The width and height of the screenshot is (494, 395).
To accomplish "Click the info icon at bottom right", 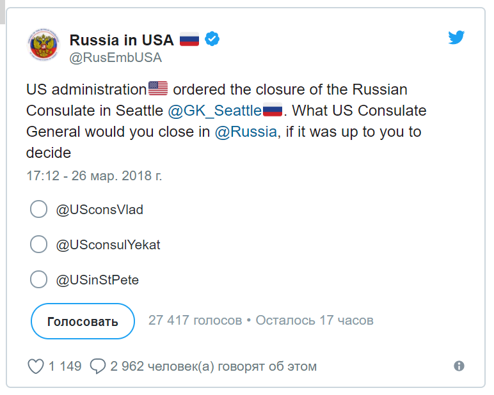I will 459,366.
